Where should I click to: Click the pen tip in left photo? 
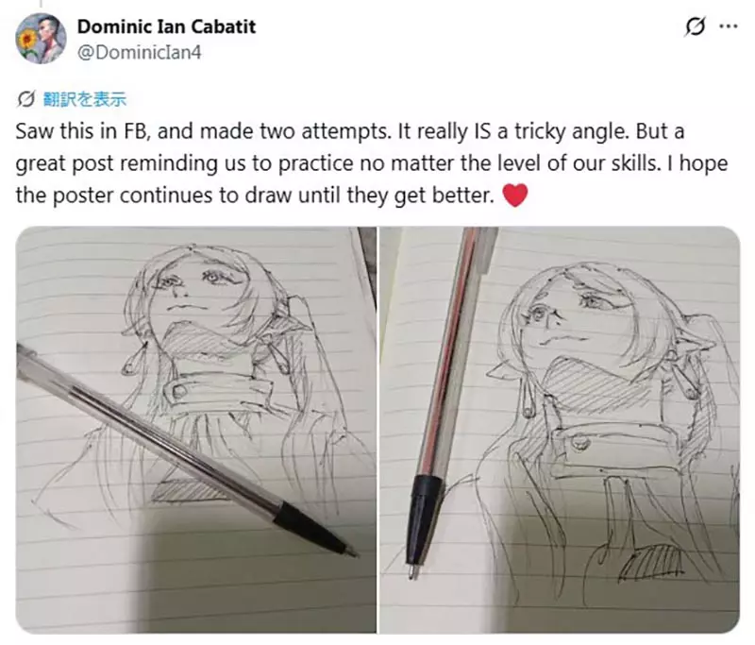click(x=351, y=551)
